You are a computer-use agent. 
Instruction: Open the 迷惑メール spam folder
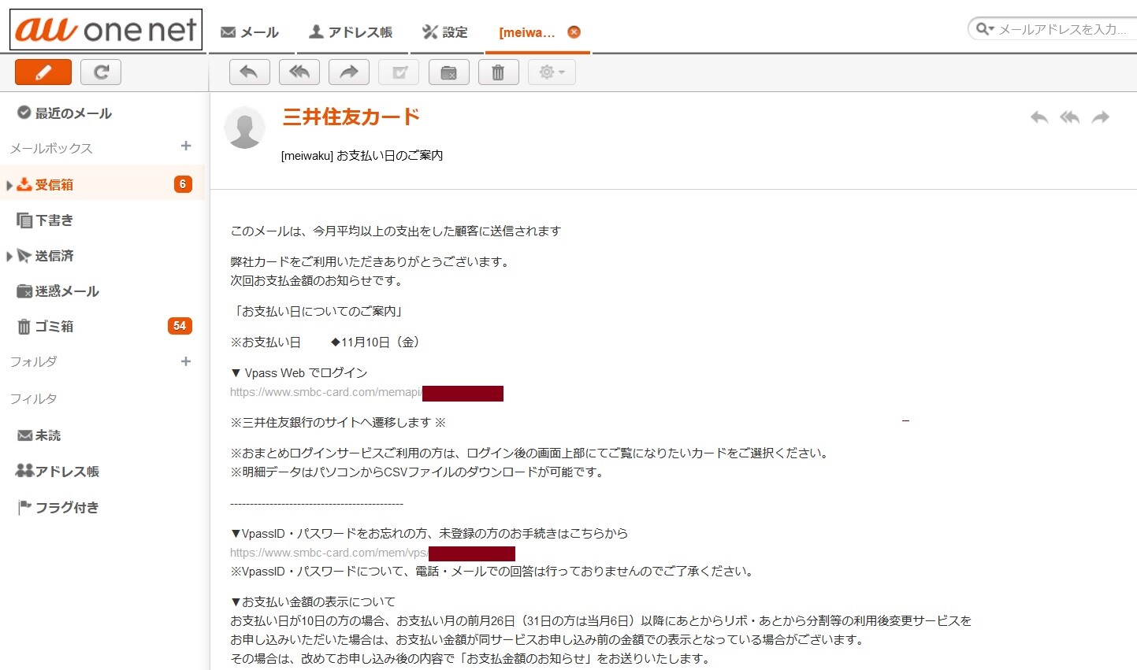tap(58, 291)
